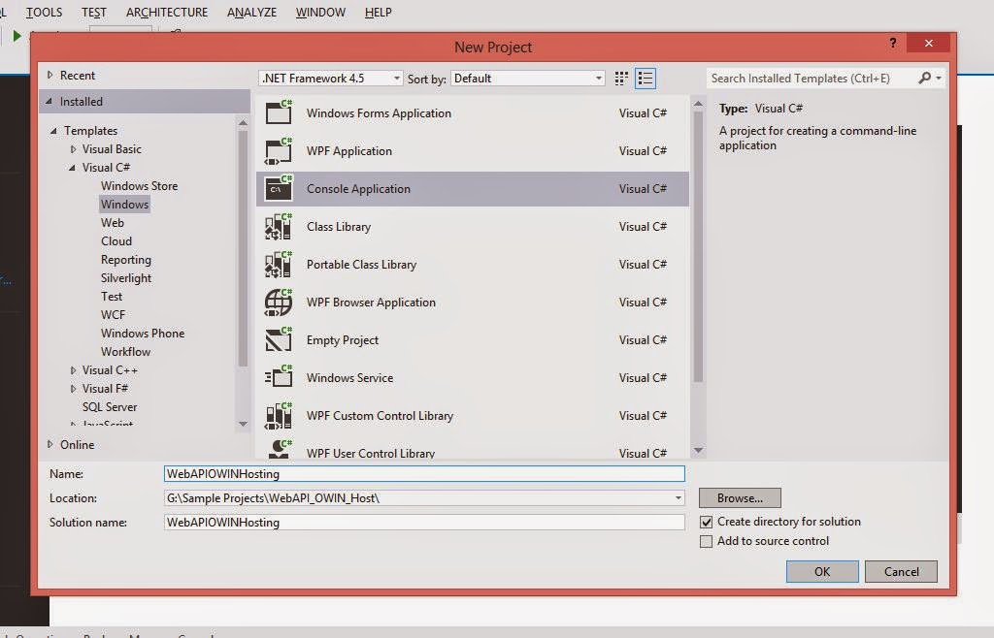This screenshot has width=994, height=638.
Task: Open the WINDOW menu
Action: coord(320,12)
